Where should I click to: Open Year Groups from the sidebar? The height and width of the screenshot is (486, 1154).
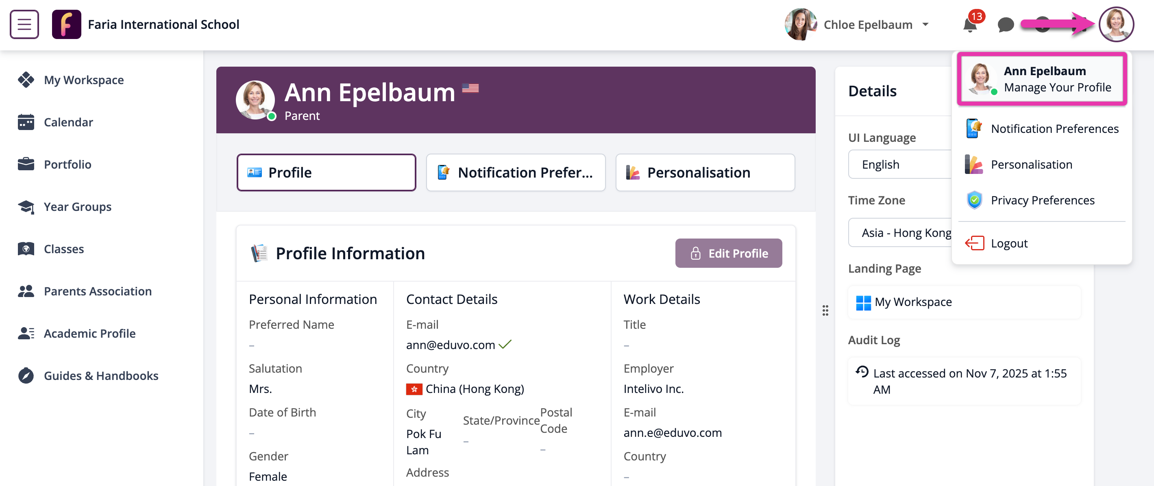pos(77,206)
